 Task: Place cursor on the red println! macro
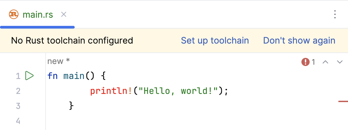click(112, 91)
